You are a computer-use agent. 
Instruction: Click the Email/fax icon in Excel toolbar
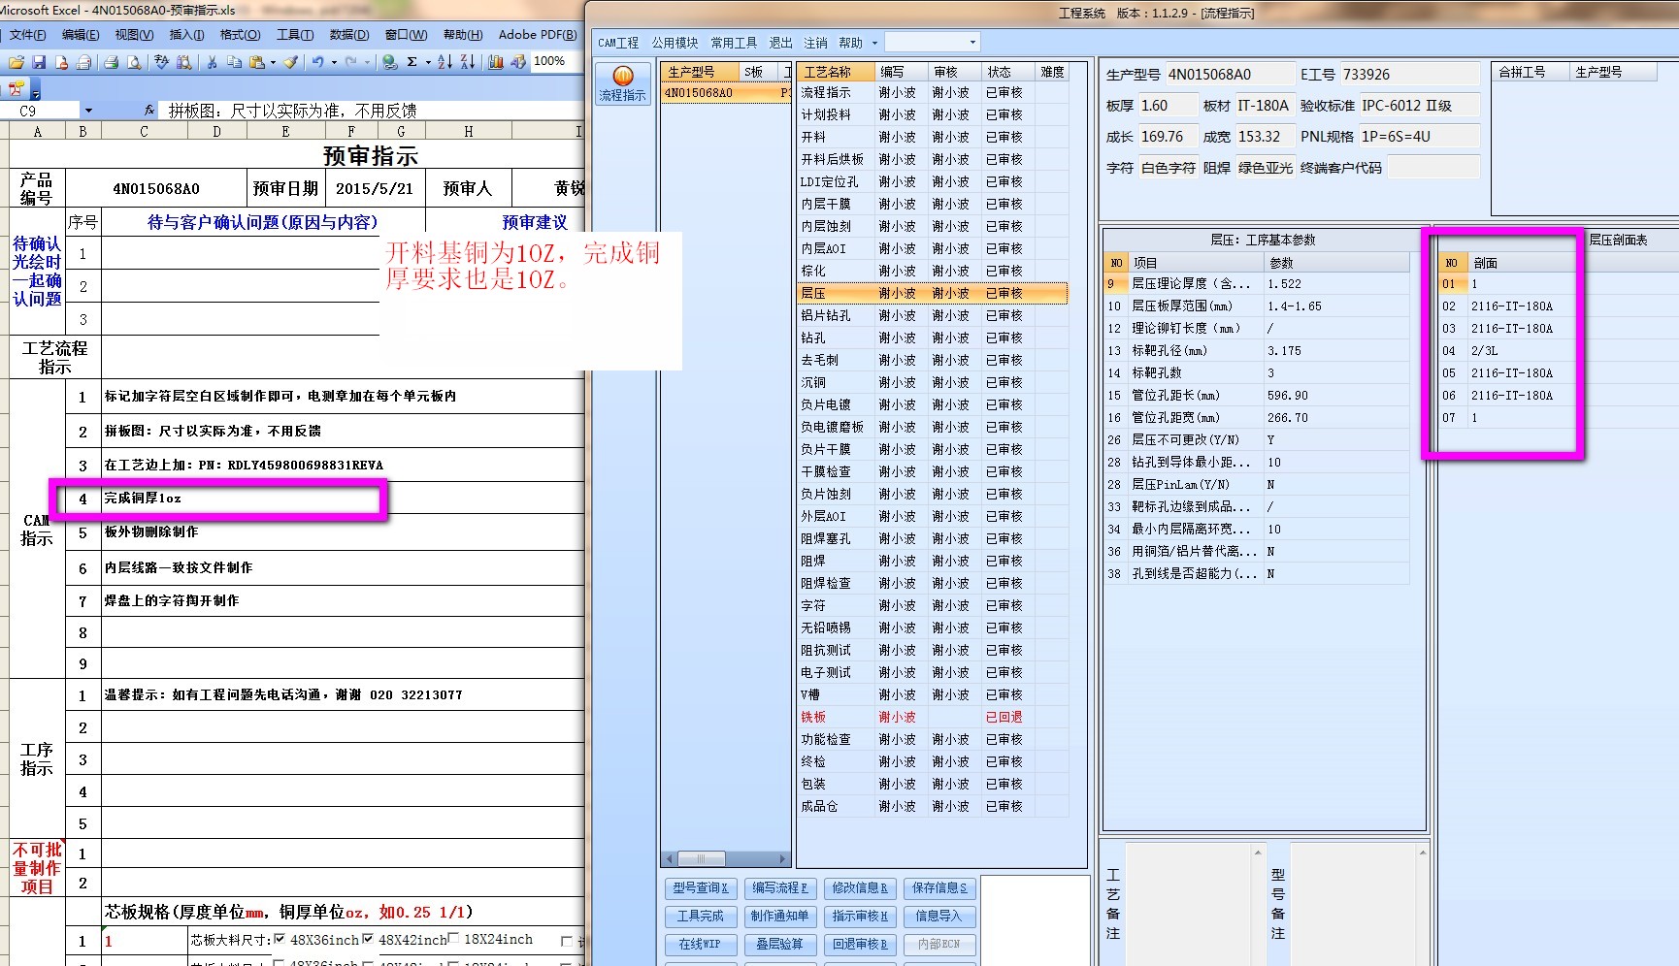(x=83, y=62)
